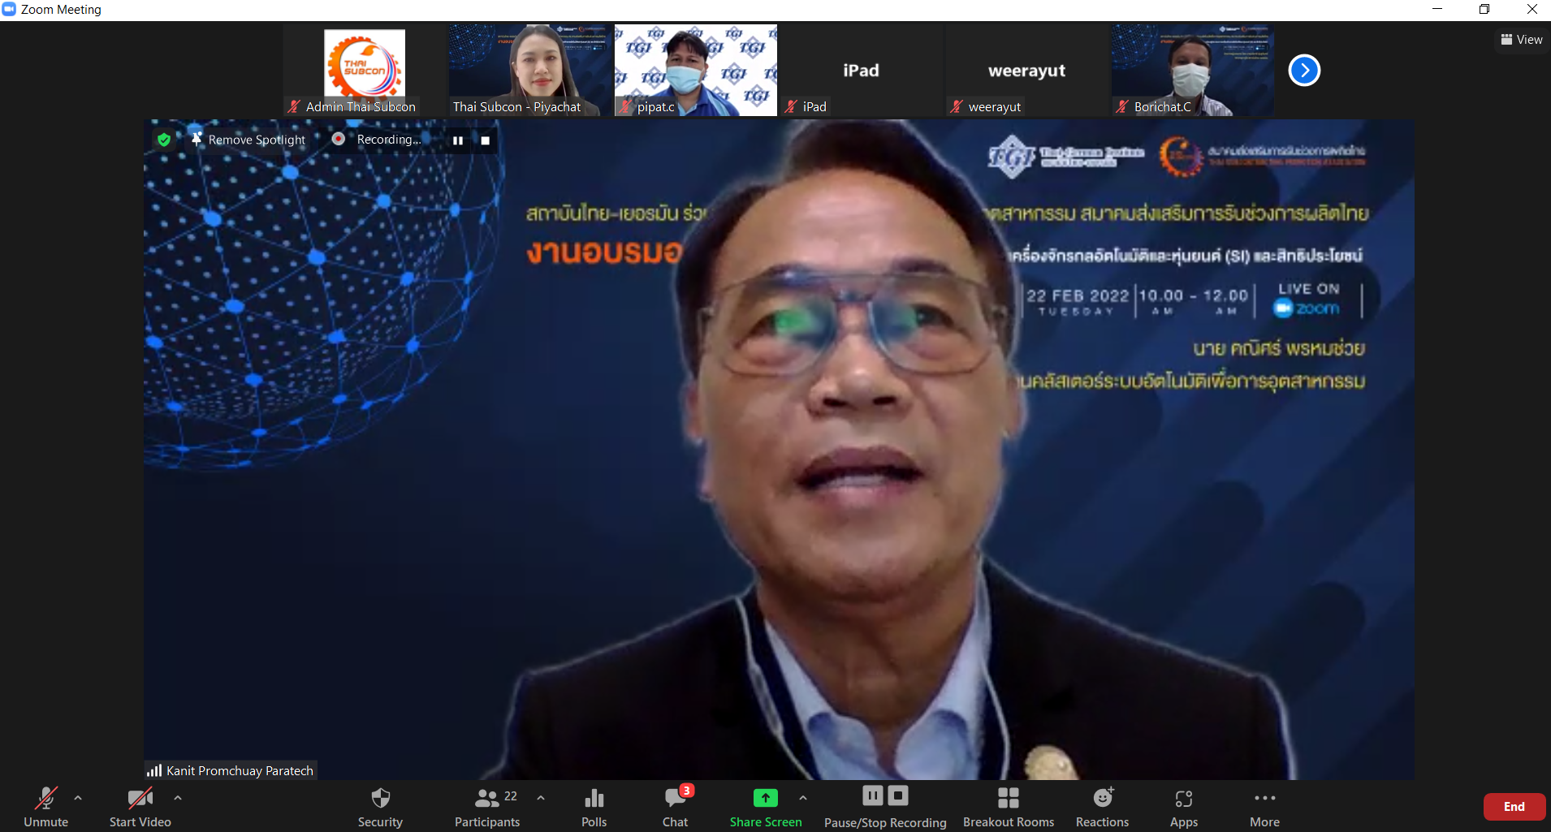This screenshot has width=1551, height=832.
Task: Open the Reactions menu
Action: (x=1102, y=807)
